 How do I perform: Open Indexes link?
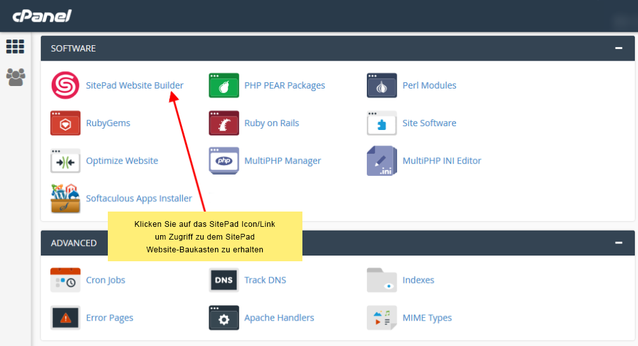419,280
